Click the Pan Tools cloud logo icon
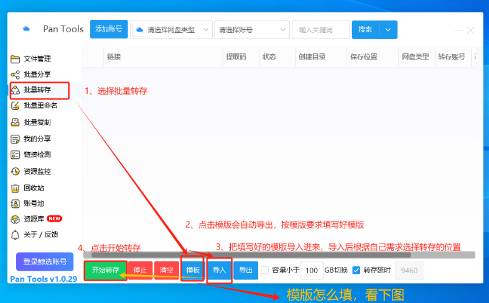The width and height of the screenshot is (489, 303). pos(27,29)
